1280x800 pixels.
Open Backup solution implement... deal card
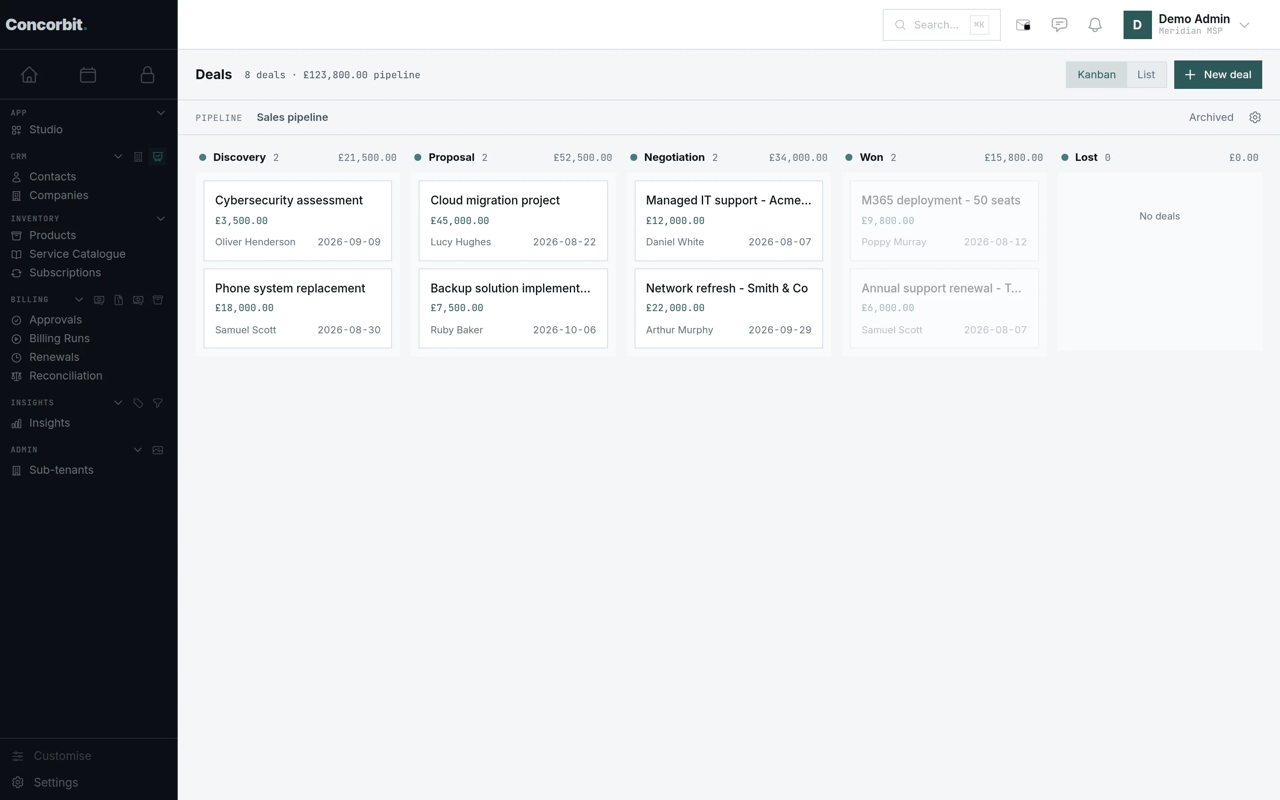click(513, 308)
